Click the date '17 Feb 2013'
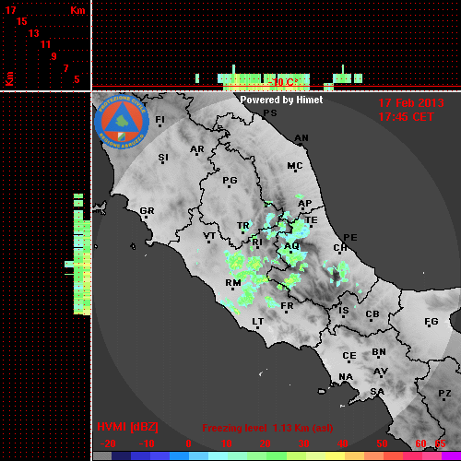 click(411, 103)
